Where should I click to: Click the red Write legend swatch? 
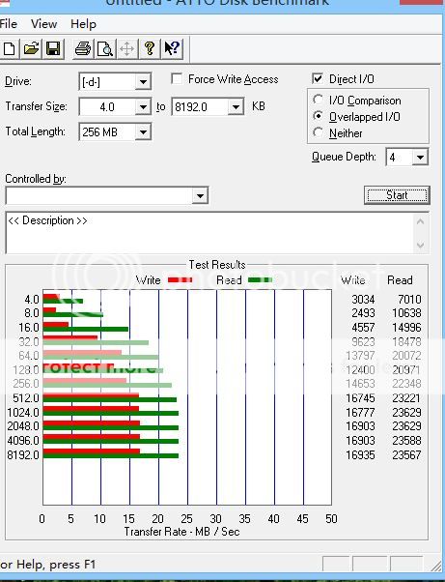click(x=181, y=279)
